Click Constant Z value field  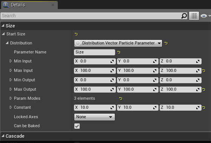point(180,108)
